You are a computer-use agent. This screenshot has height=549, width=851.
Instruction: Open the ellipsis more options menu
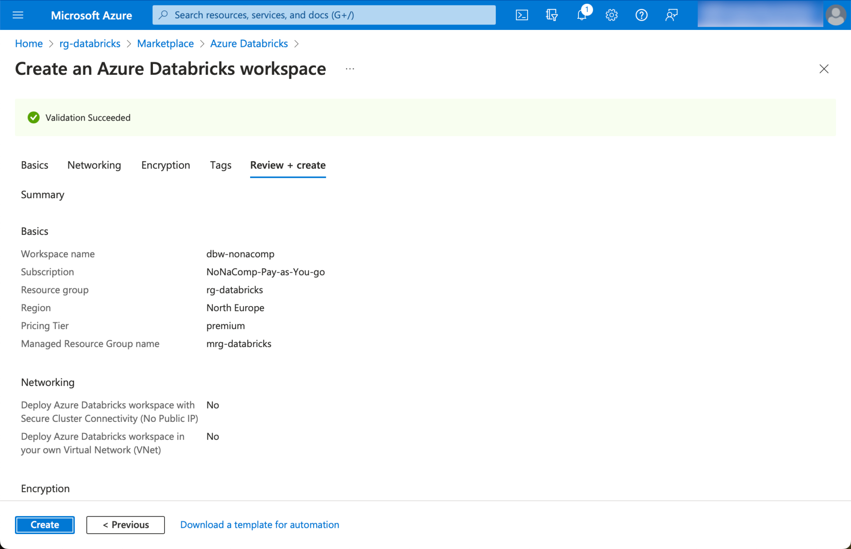point(350,69)
